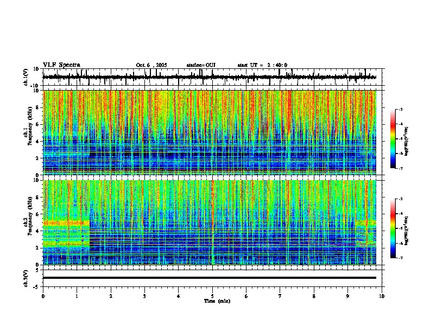Click the ch.2 spectrogram "4" kHz tick label
This screenshot has width=430, height=332.
[37, 231]
